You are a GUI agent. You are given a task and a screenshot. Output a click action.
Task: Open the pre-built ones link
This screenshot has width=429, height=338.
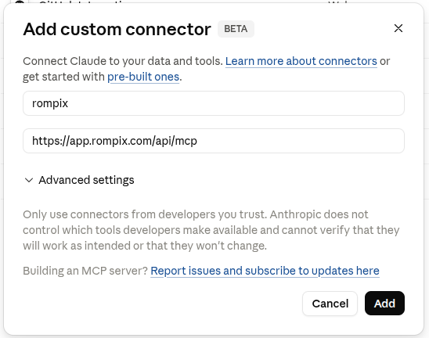coord(143,77)
